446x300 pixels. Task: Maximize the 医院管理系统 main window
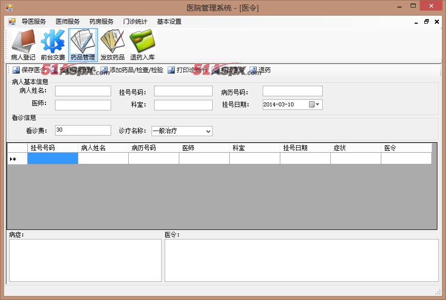tap(413, 6)
